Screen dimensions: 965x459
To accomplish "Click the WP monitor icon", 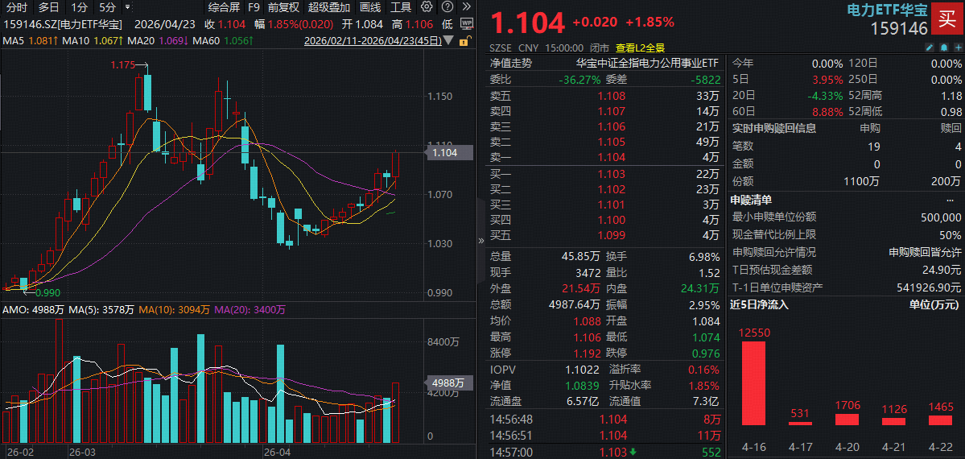I will [x=467, y=24].
